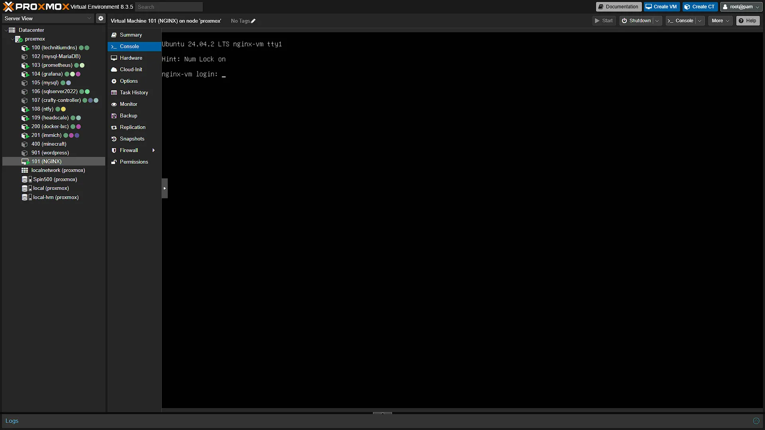Viewport: 765px width, 430px height.
Task: Click the Create VM button
Action: 662,7
